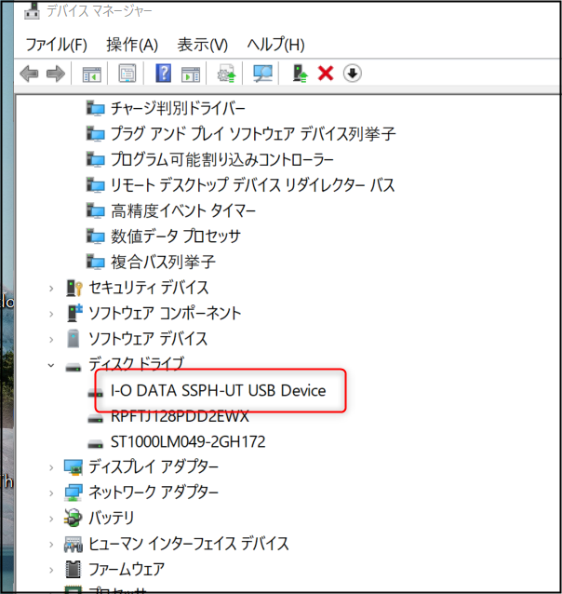
Task: Select the ソフトウェア コンポーネント label
Action: tap(165, 313)
